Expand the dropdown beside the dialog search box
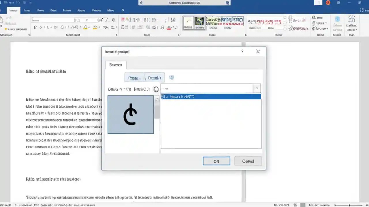The width and height of the screenshot is (369, 207). (257, 89)
